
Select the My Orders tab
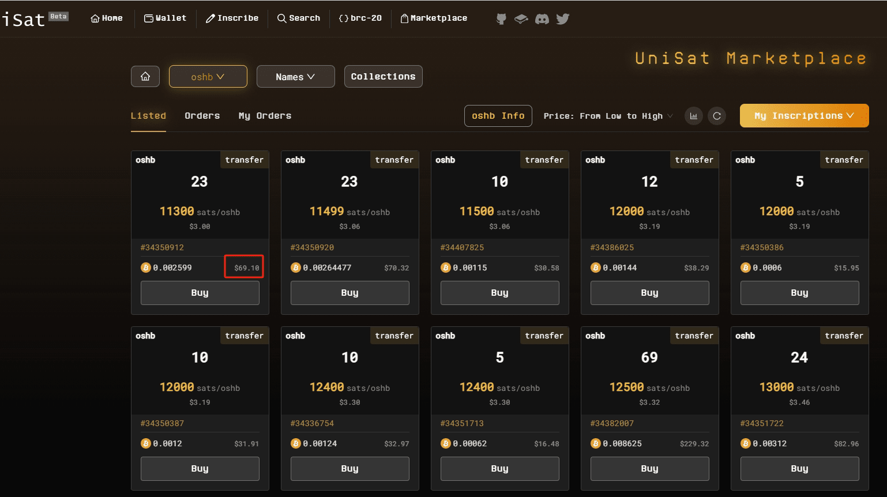pos(265,115)
